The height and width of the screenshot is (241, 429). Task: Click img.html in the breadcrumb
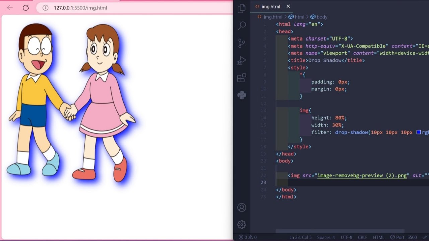273,17
